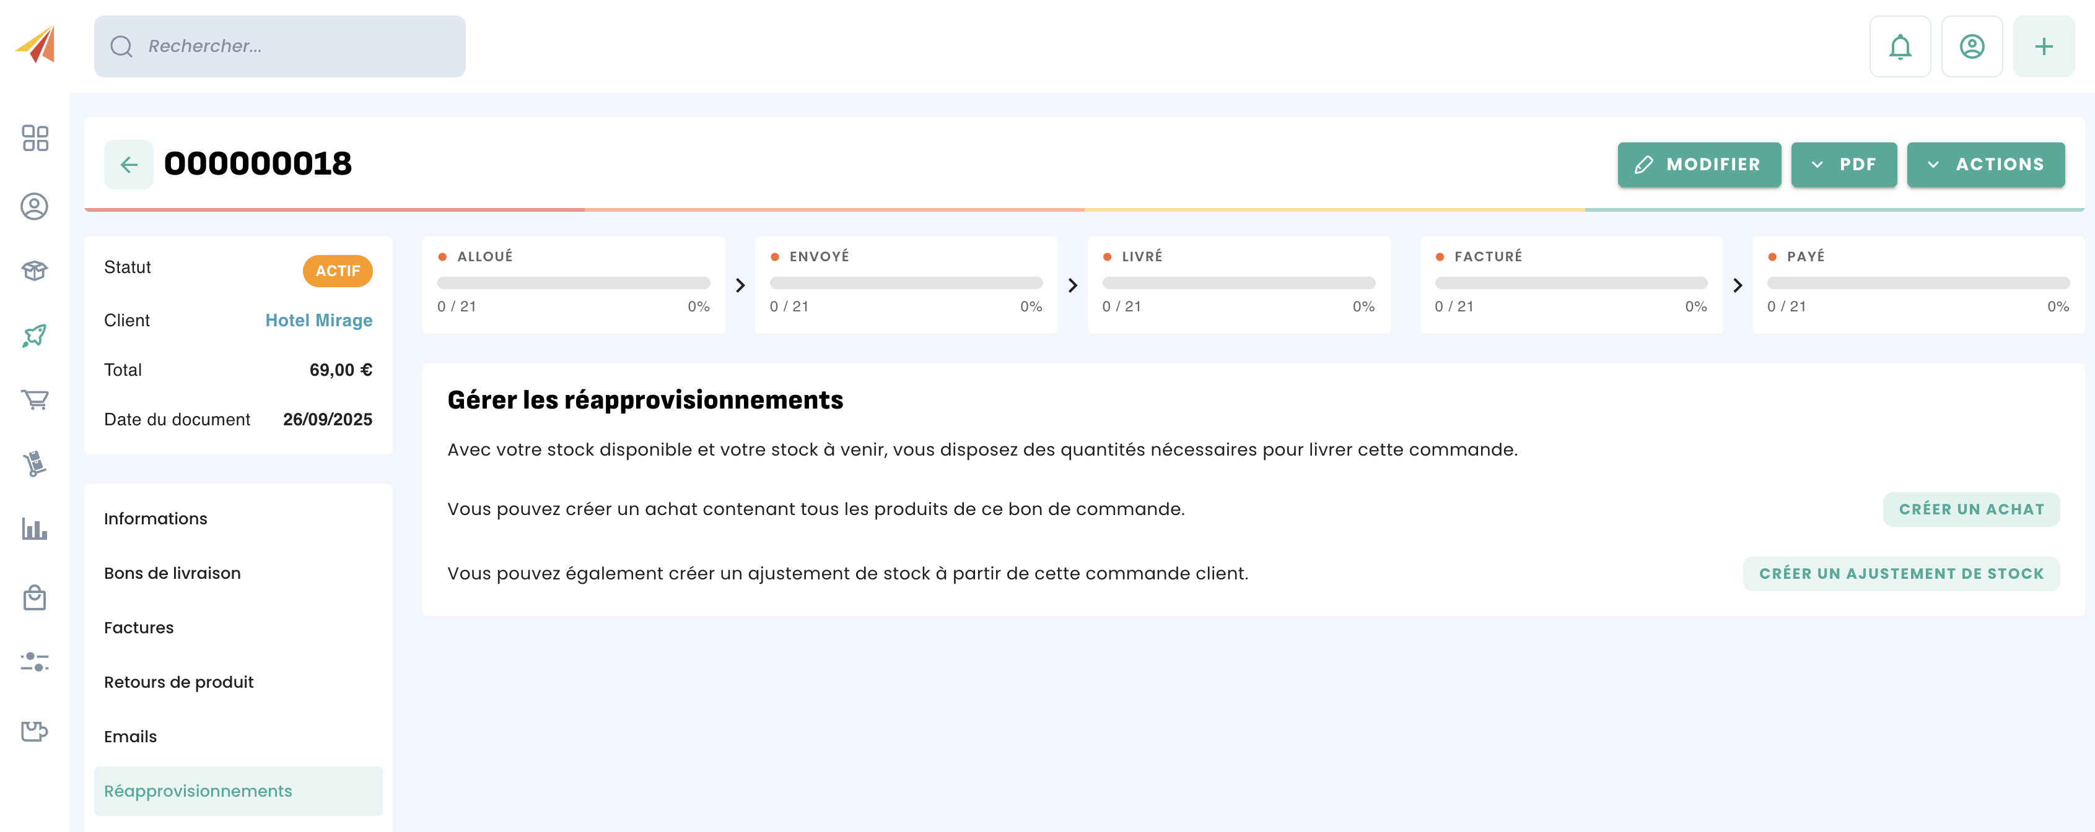
Task: Click the chevron after the Alloué card
Action: pos(739,285)
